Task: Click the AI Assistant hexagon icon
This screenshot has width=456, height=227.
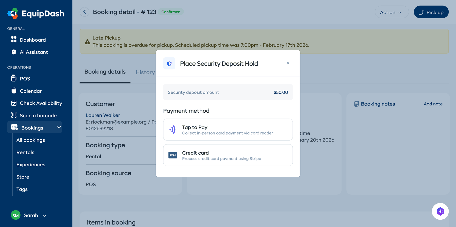Action: click(x=14, y=52)
